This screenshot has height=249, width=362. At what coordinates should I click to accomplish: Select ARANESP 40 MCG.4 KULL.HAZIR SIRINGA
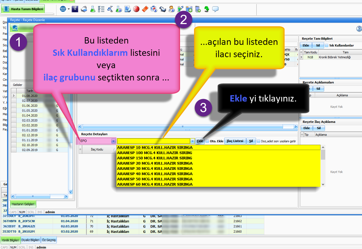[218, 174]
